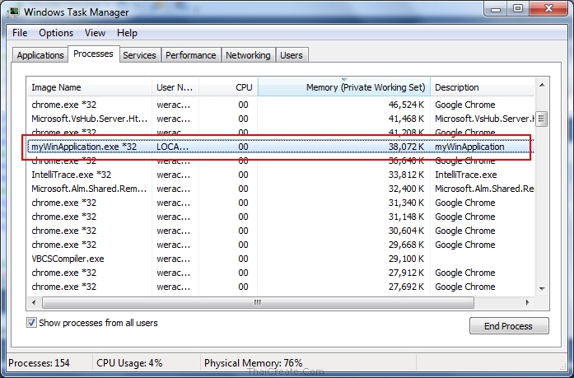
Task: Switch to the Users tab
Action: [x=292, y=55]
